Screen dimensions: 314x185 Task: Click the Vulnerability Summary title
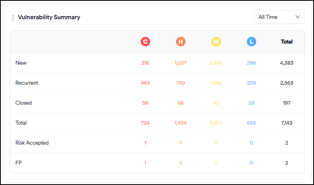[x=49, y=17]
